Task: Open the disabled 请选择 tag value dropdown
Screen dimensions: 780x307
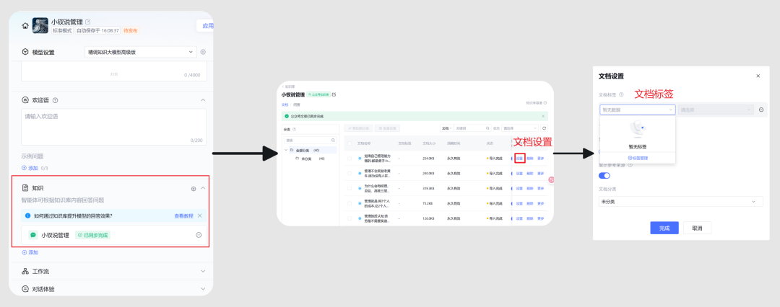Action: [716, 110]
